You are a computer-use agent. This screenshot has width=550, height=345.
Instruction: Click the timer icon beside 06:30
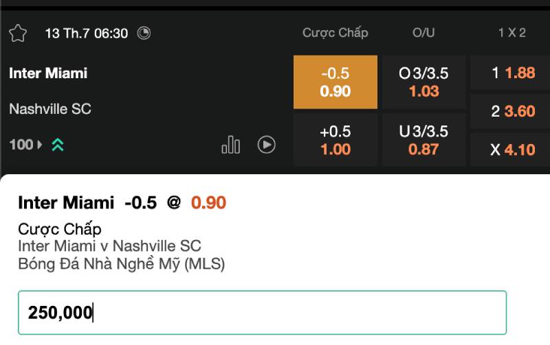pyautogui.click(x=144, y=33)
